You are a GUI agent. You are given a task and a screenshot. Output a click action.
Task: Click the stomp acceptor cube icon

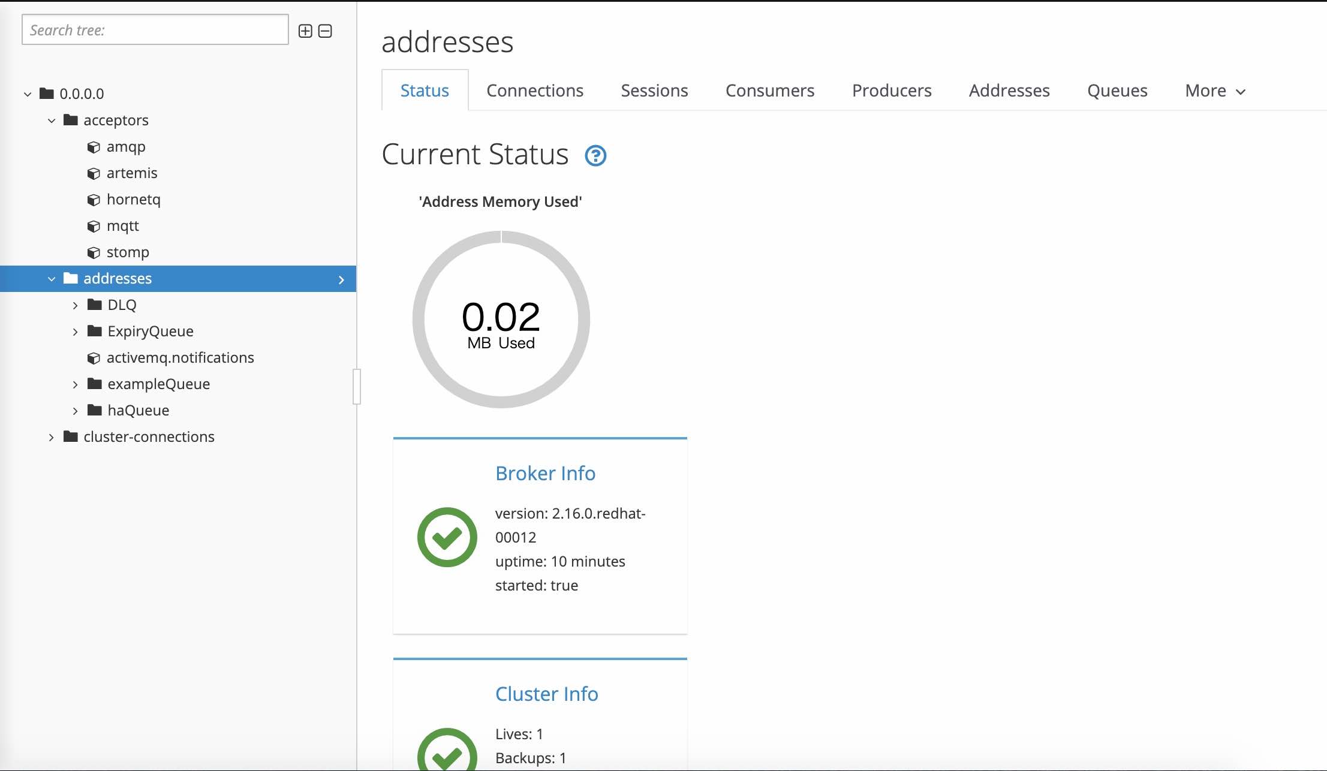click(x=94, y=253)
